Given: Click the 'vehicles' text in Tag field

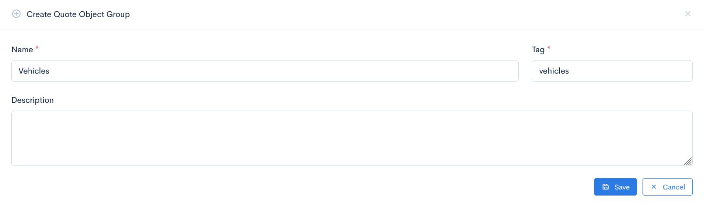Looking at the screenshot, I should (554, 71).
